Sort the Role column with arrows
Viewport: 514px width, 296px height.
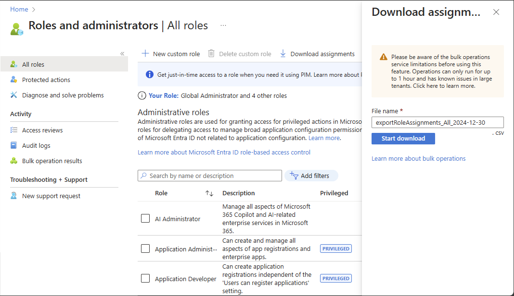(x=209, y=193)
